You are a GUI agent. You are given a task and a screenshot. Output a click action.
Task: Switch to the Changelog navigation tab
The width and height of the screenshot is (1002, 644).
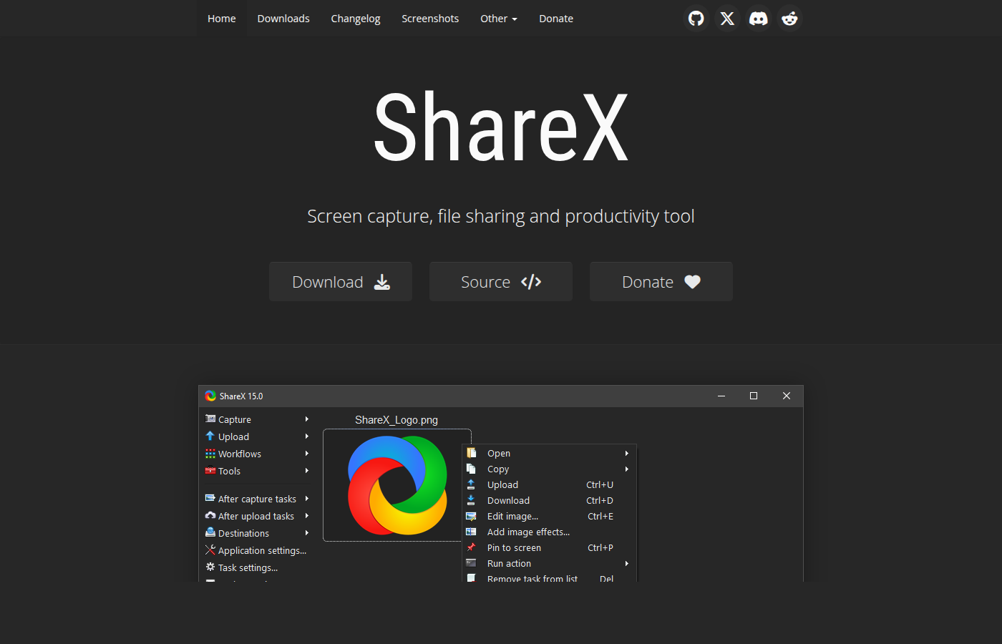coord(355,18)
